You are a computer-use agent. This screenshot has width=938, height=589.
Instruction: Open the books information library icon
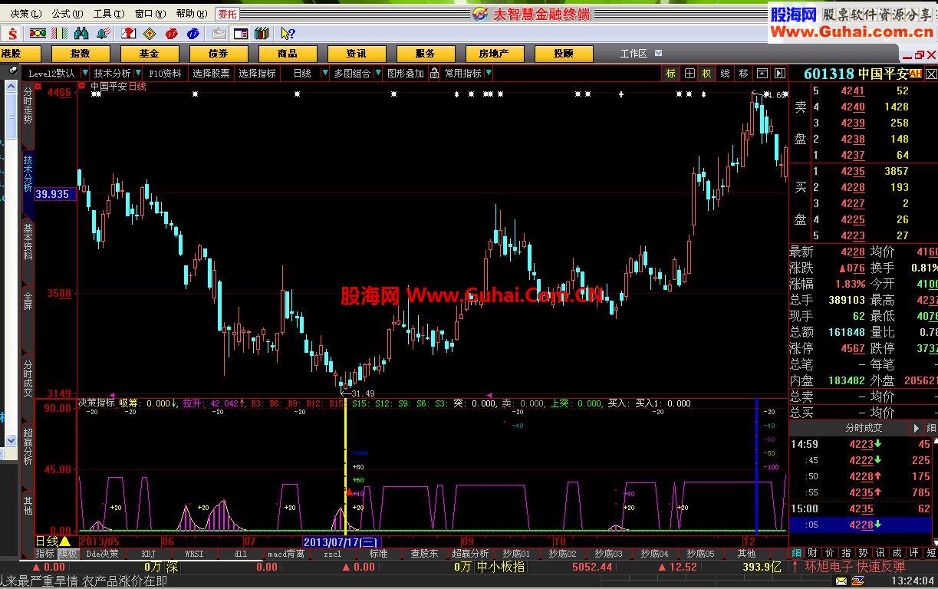point(261,33)
